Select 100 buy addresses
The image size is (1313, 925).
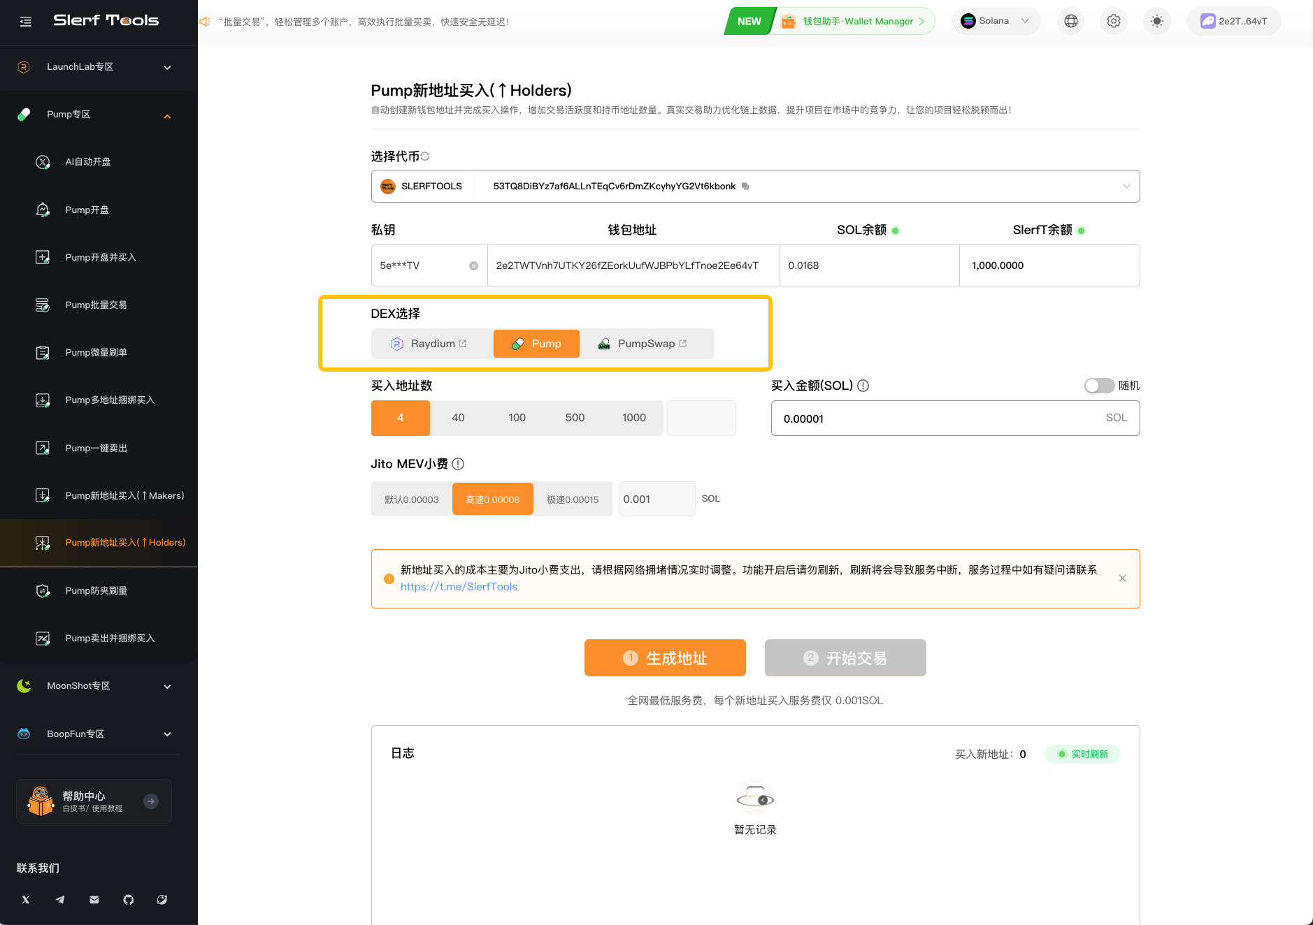(517, 418)
